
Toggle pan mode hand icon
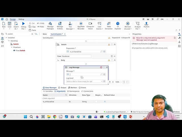pos(110,82)
